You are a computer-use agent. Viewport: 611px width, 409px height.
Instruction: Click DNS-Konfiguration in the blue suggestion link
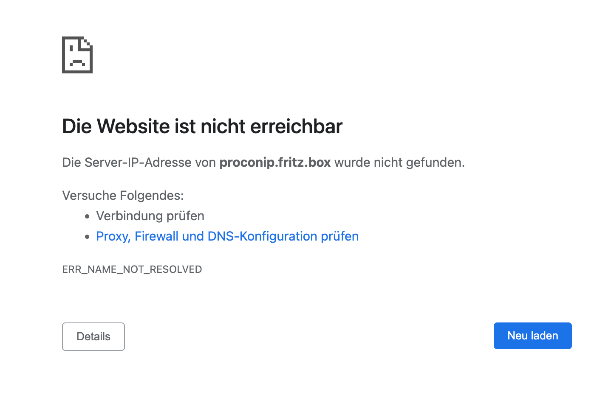click(262, 236)
